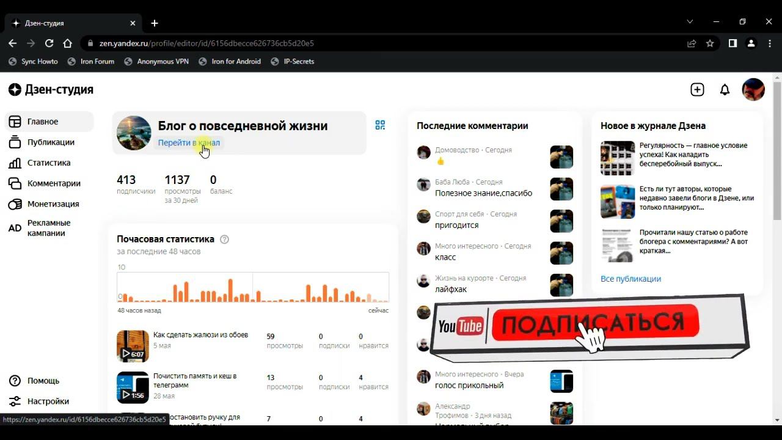Click the comment класс by Много интересного
This screenshot has height=440, width=782.
(445, 257)
